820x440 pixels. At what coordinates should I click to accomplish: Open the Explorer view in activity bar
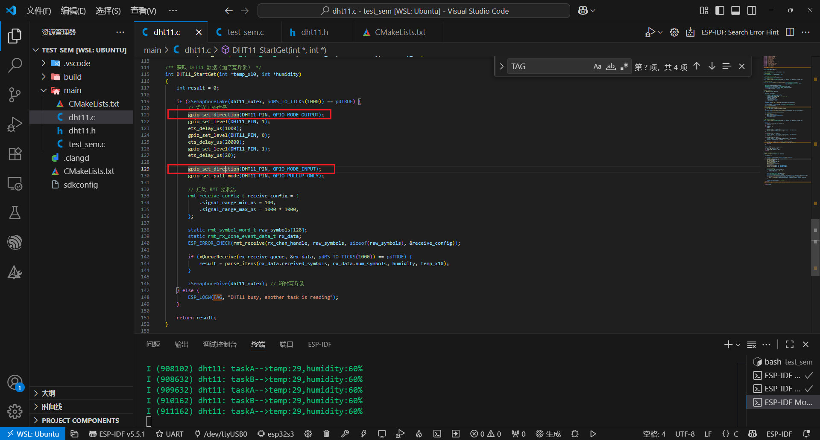[15, 36]
